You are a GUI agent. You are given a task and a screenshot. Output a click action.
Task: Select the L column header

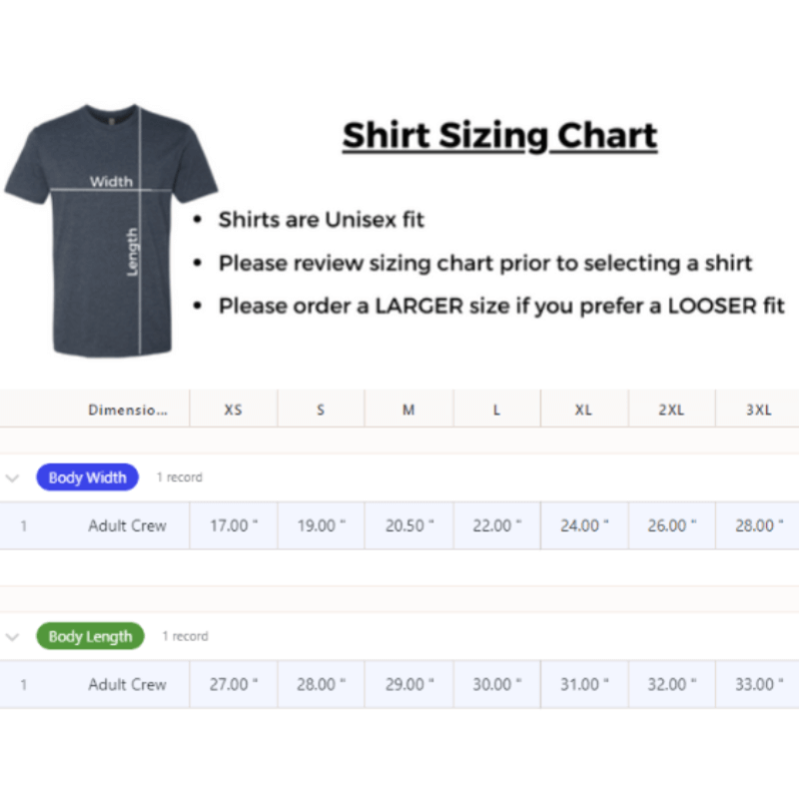(496, 409)
